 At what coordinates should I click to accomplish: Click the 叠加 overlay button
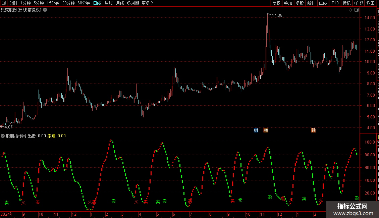pos(288,3)
